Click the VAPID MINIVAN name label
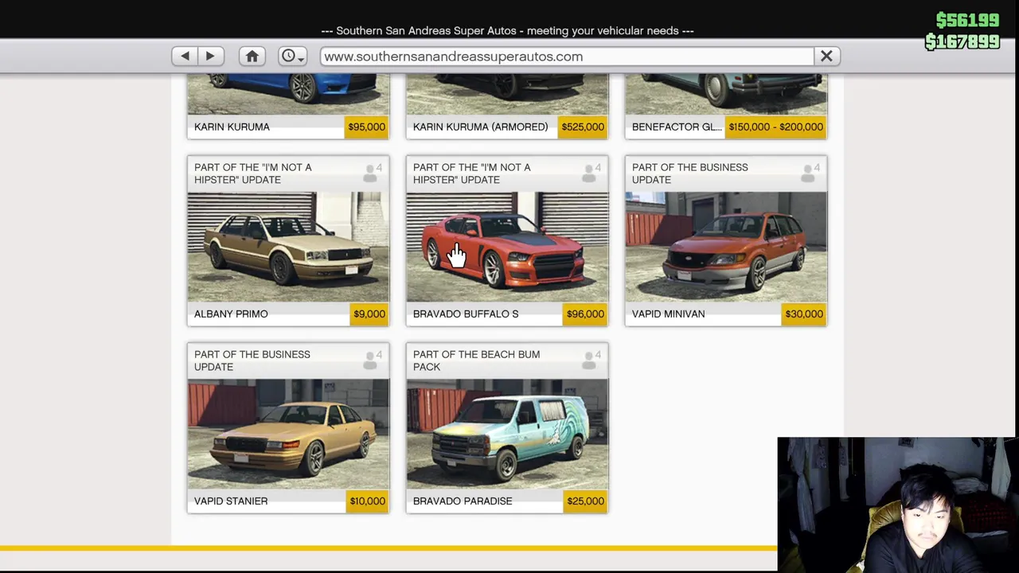 click(x=668, y=314)
